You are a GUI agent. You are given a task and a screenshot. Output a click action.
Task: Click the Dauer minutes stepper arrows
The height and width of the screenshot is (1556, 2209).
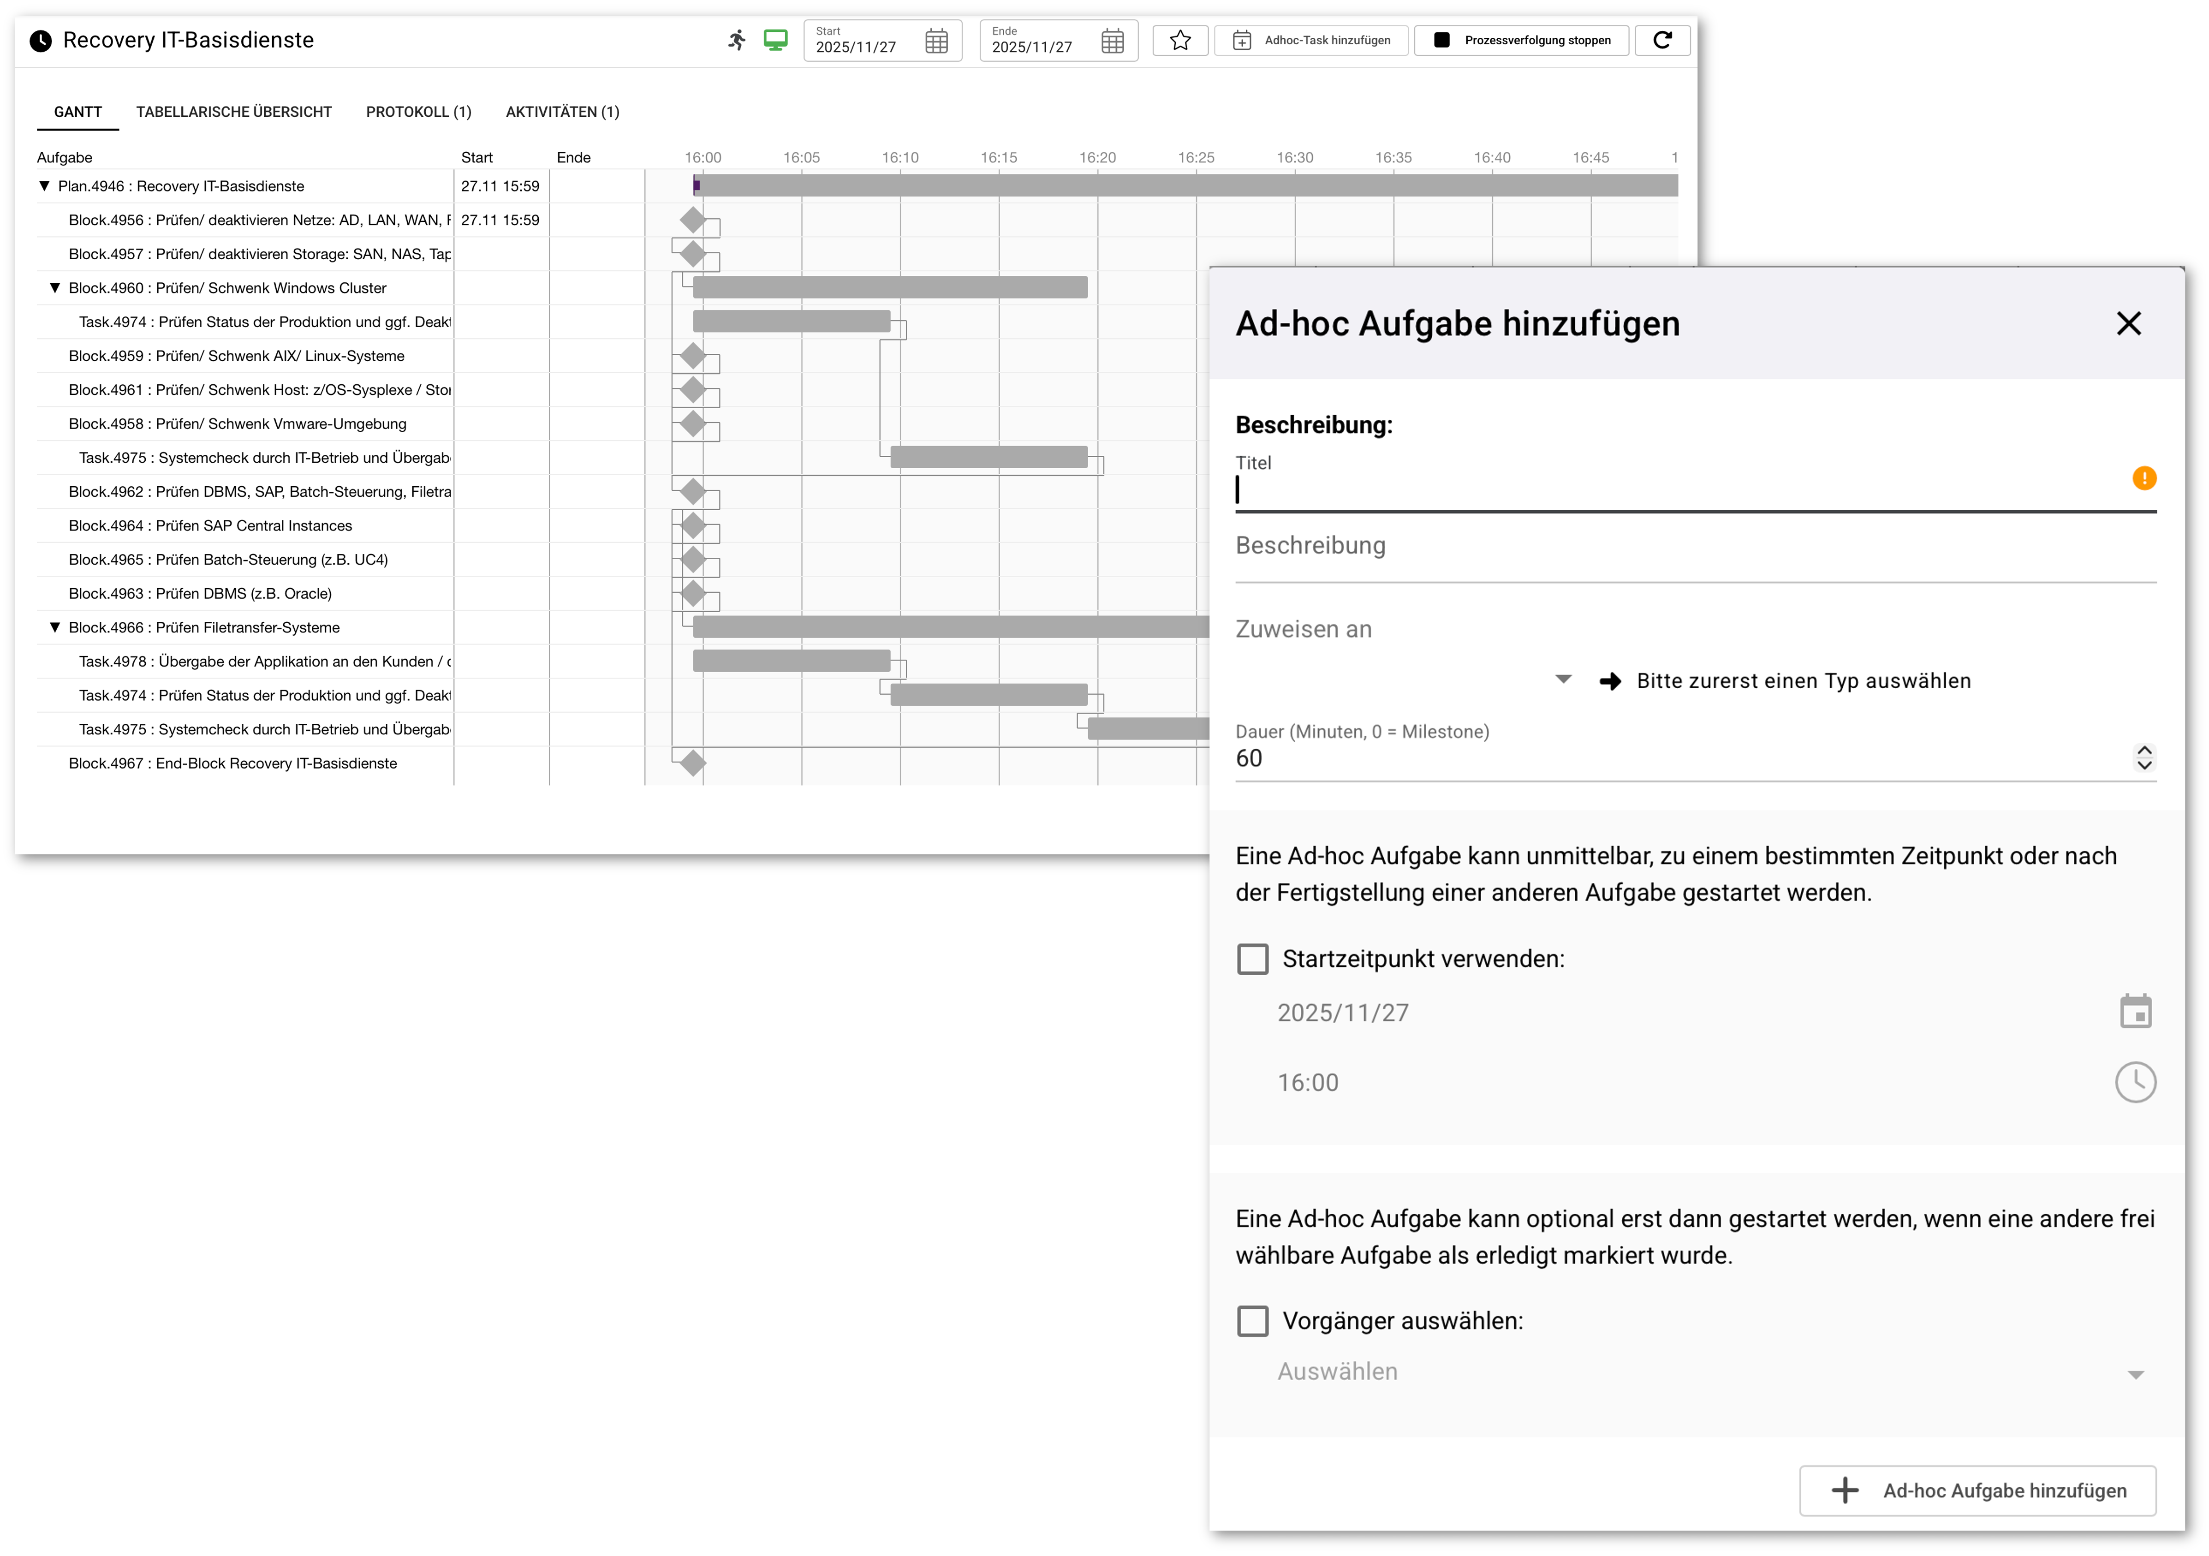(x=2144, y=758)
